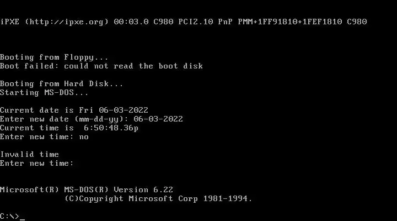This screenshot has width=397, height=221.
Task: Click the 'PnP' text in the iPXE banner
Action: pyautogui.click(x=226, y=22)
